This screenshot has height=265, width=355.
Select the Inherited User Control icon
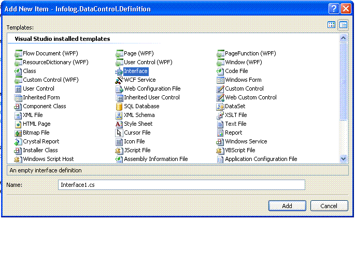119,98
